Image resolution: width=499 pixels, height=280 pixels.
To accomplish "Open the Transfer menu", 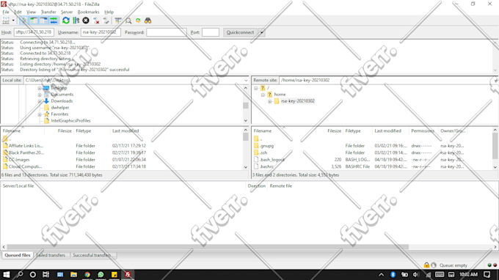I will (48, 12).
